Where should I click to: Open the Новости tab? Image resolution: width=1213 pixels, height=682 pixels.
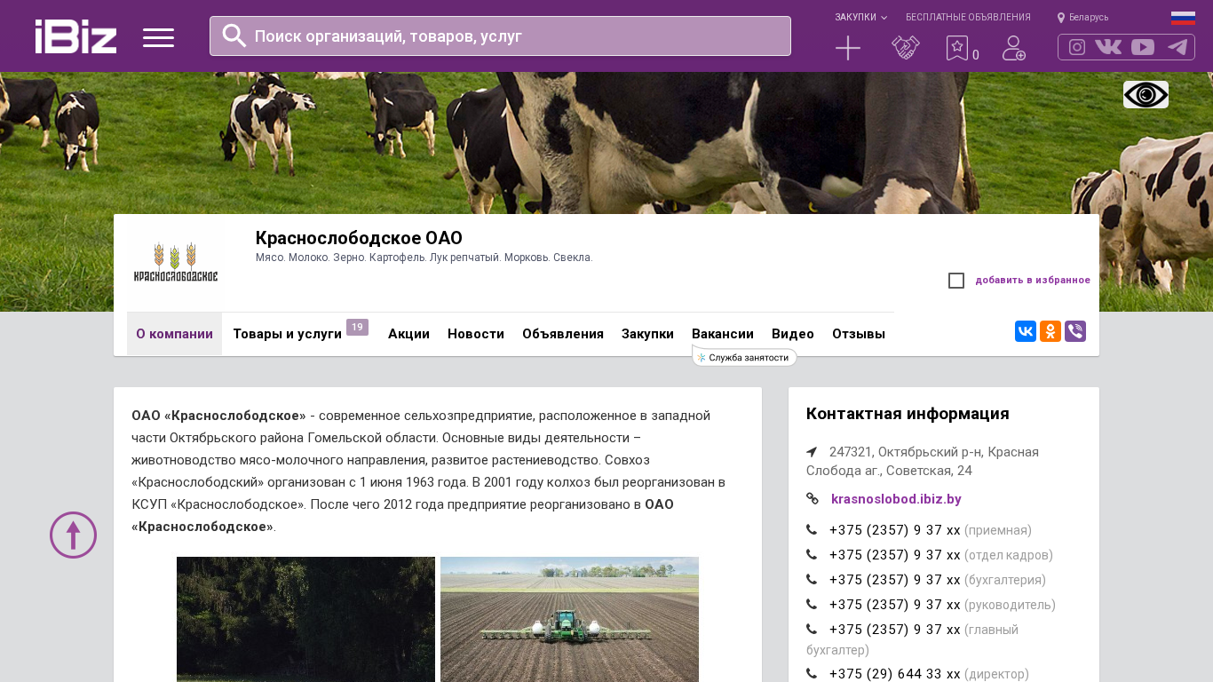476,334
